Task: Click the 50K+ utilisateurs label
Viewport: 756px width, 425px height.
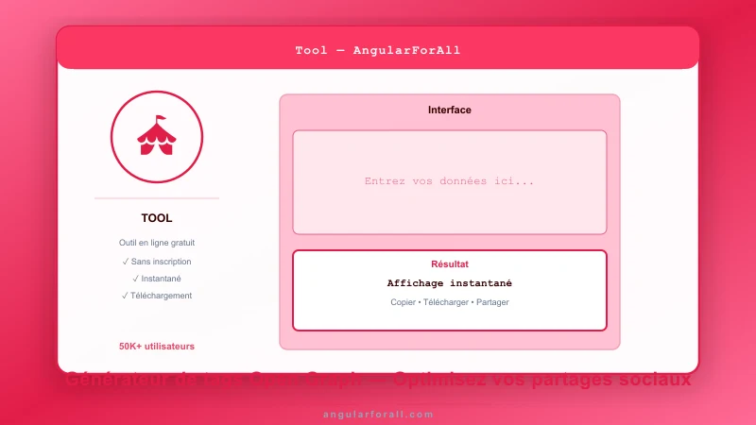Action: point(157,347)
